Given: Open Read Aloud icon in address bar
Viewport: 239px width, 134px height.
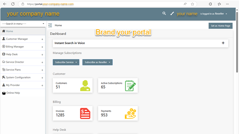Looking at the screenshot, I should coord(185,4).
